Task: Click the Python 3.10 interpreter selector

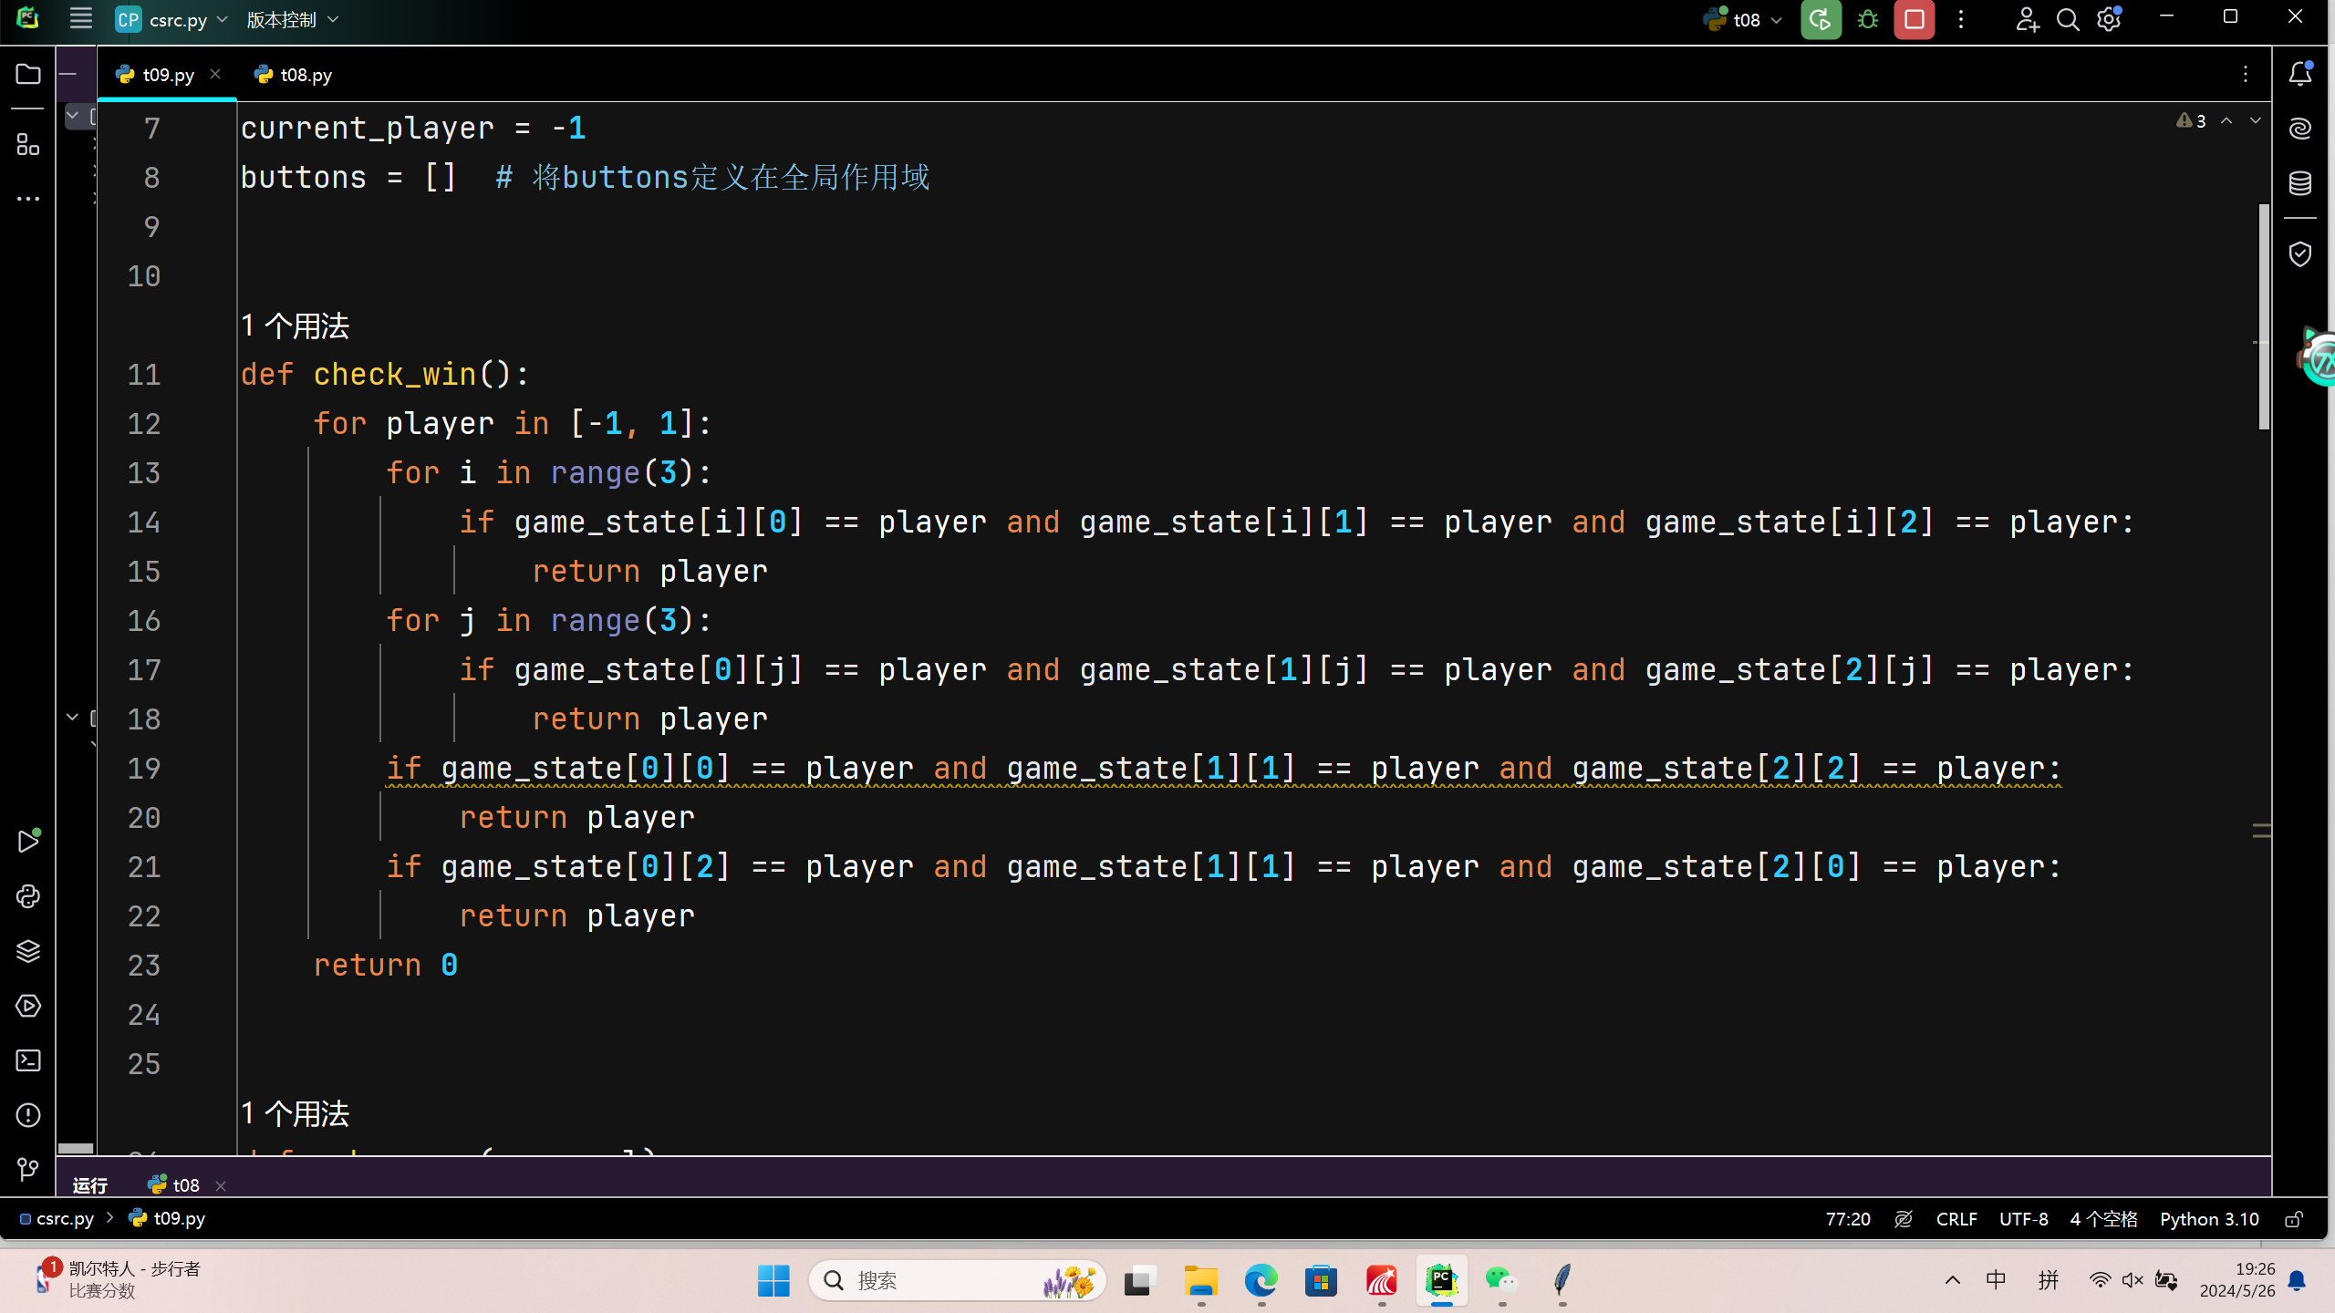Action: pos(2208,1219)
